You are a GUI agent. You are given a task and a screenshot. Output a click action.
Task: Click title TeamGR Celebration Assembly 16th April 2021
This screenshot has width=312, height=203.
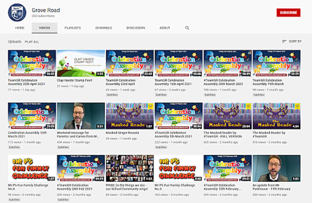click(x=173, y=82)
